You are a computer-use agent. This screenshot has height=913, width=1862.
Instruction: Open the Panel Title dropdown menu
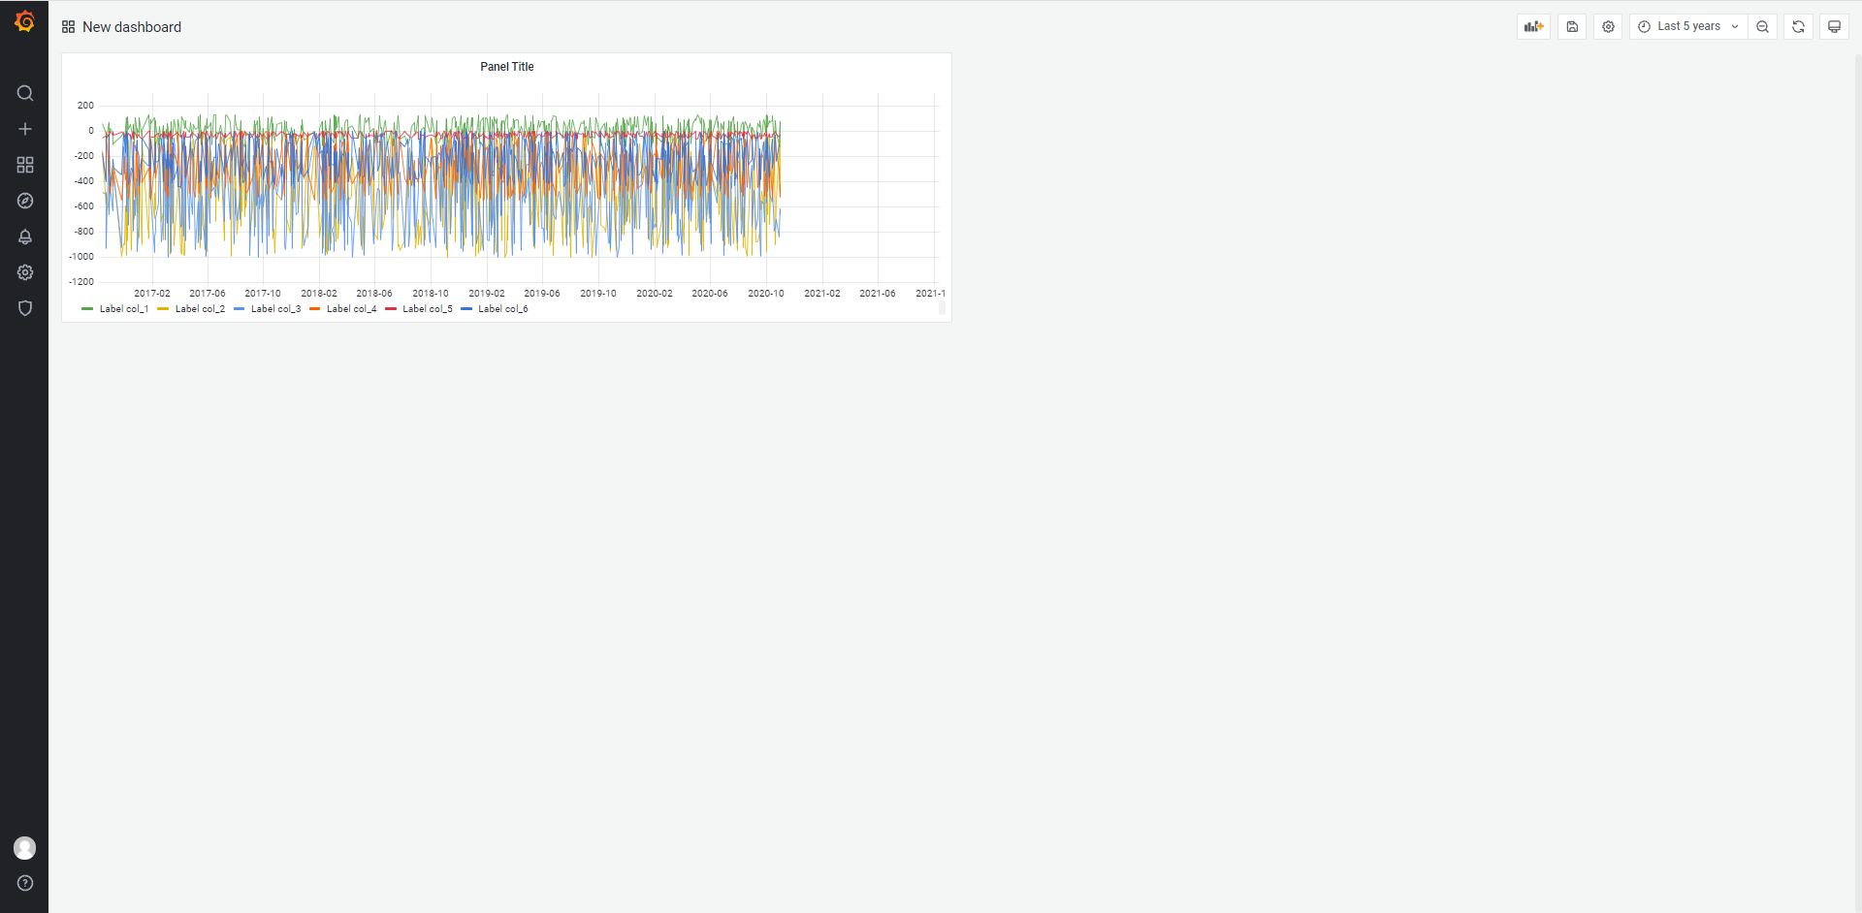pos(506,67)
